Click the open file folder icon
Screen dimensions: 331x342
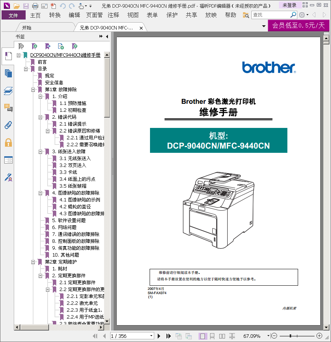(x=16, y=6)
